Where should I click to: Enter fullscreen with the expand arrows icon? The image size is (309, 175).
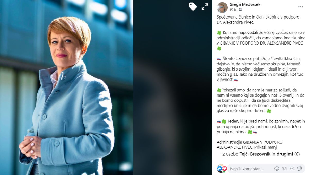(205, 6)
